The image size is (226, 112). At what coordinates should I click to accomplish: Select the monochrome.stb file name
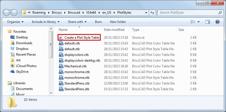point(77,78)
